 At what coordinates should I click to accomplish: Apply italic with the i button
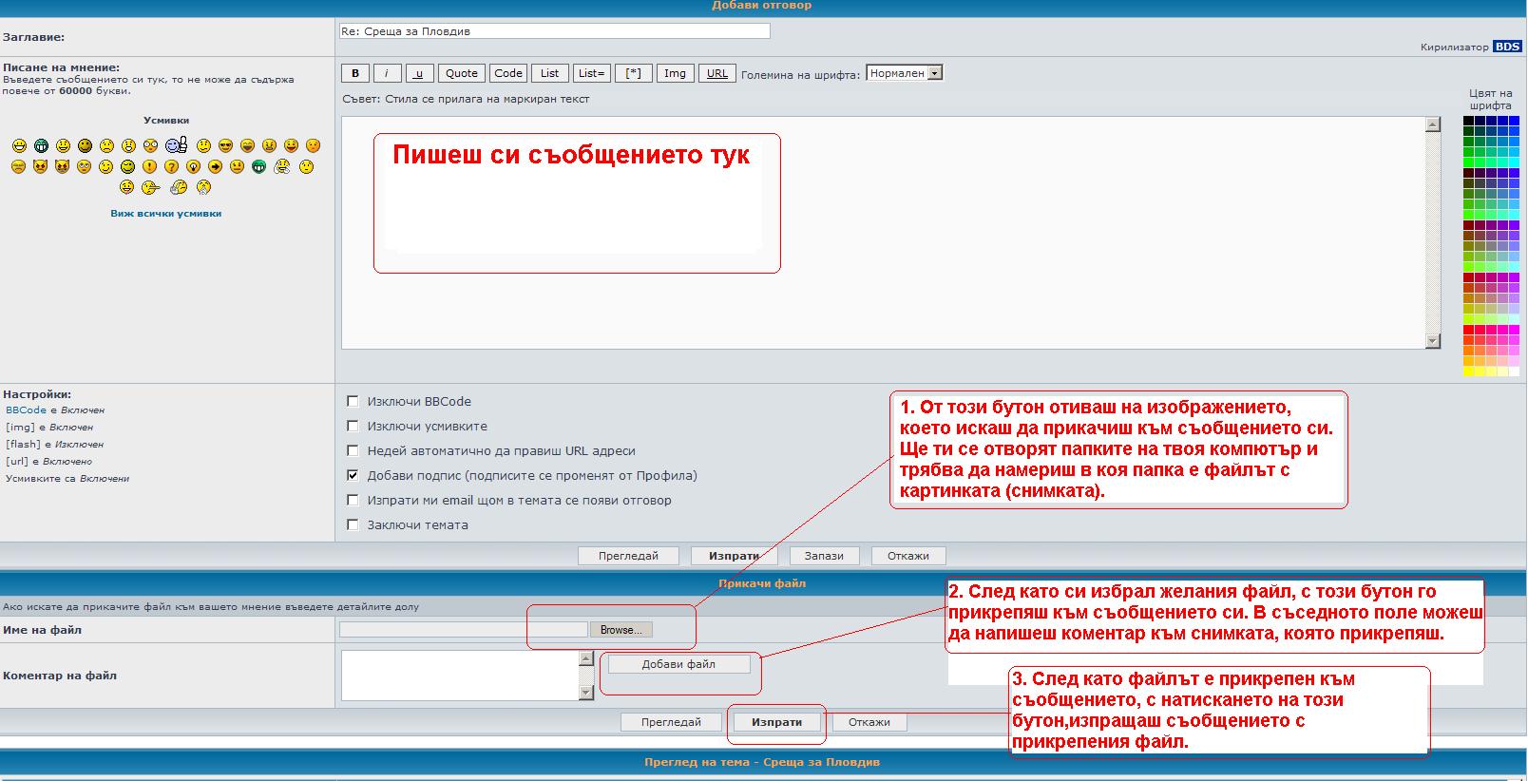tap(387, 73)
